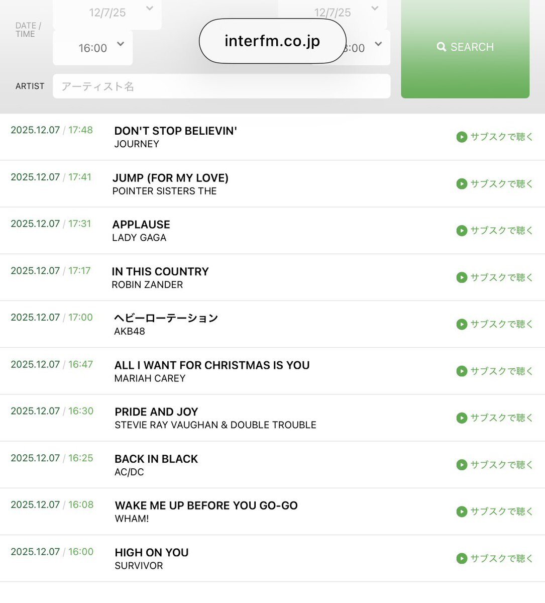The width and height of the screenshot is (545, 603).
Task: Click magnifier icon in the SEARCH button
Action: pos(442,47)
